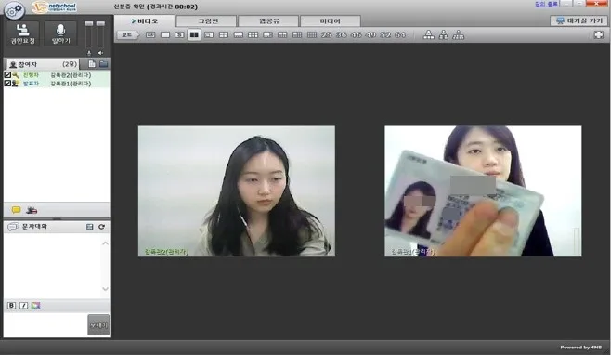611x355 pixels.
Task: Toggle bold formatting in chat
Action: click(11, 306)
